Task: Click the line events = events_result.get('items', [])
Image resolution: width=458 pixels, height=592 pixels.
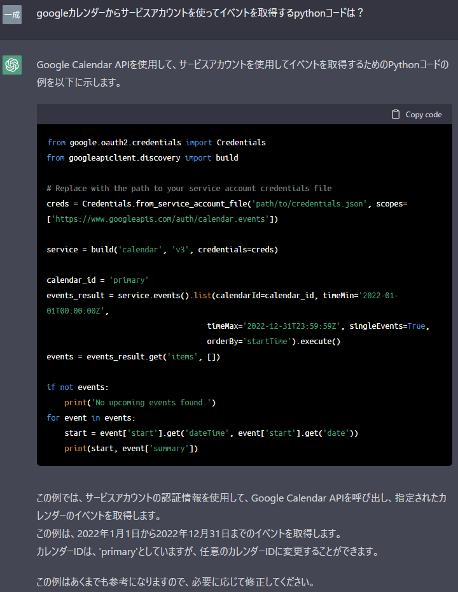Action: [134, 357]
